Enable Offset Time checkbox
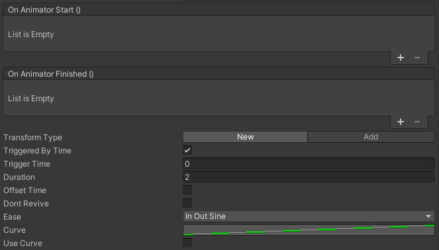The height and width of the screenshot is (250, 439). point(187,190)
